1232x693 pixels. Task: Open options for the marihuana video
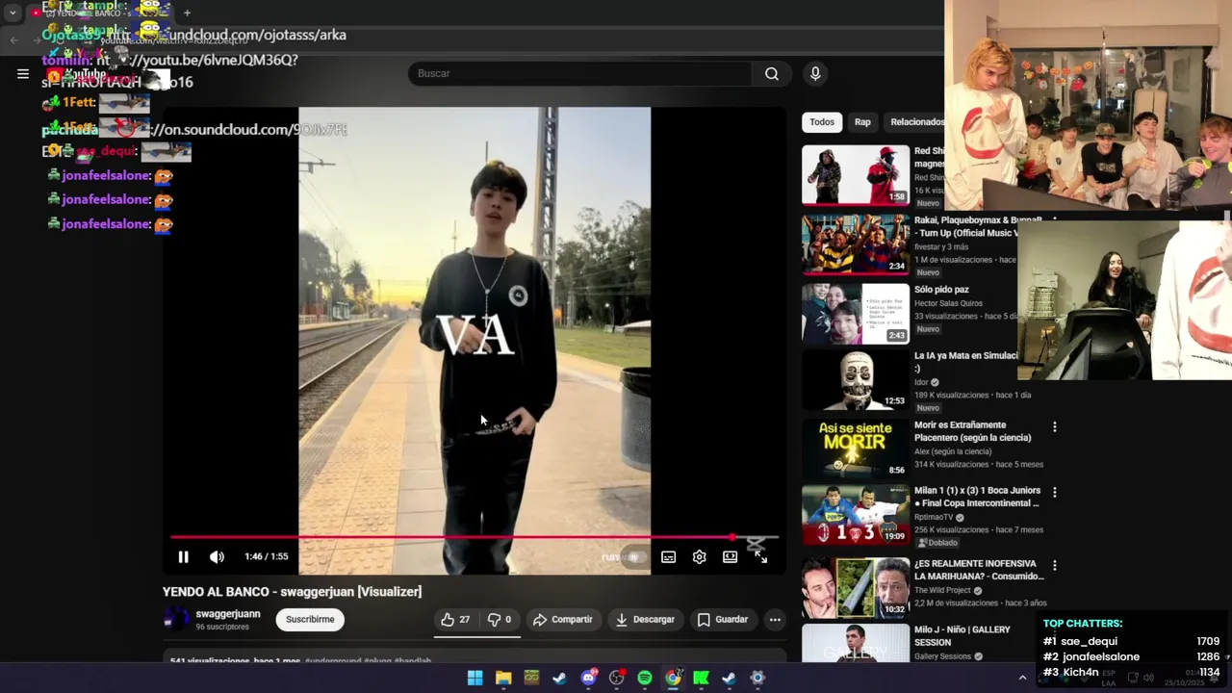[x=1055, y=565]
